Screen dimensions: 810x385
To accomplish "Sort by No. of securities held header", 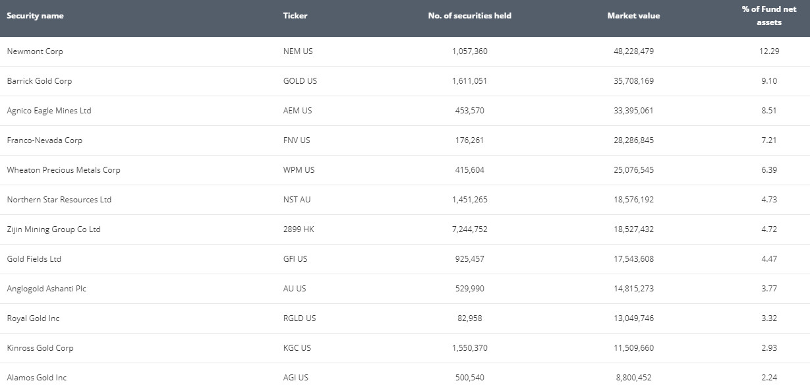I will click(470, 16).
